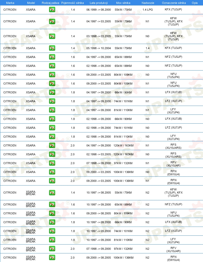This screenshot has height=262, width=203.
Task: Click "66kW / 90KM" in the N2 row
Action: [123, 222]
